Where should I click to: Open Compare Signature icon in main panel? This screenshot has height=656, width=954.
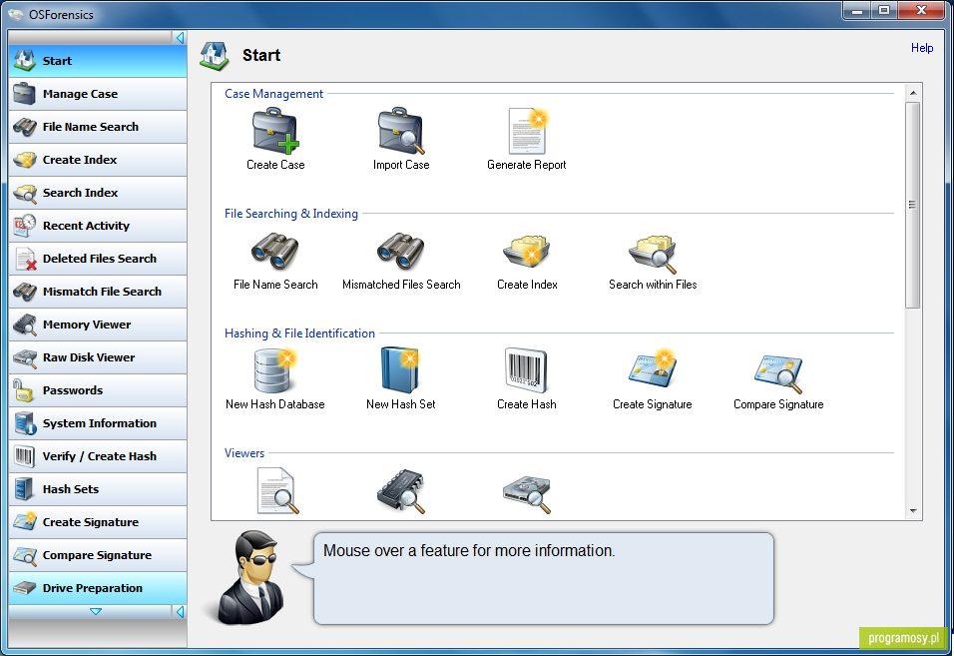778,373
